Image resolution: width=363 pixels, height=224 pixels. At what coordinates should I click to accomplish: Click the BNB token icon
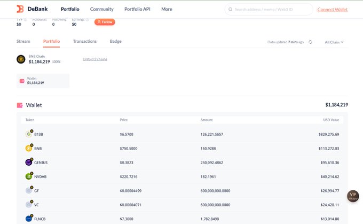(29, 148)
